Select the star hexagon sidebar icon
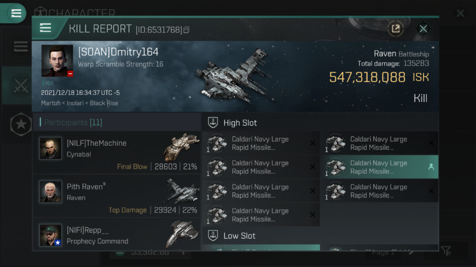Screen dimensions: 476x267 click(x=21, y=124)
